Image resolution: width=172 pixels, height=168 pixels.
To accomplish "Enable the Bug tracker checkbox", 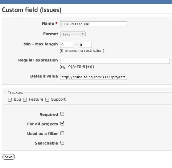I will [x=10, y=100].
